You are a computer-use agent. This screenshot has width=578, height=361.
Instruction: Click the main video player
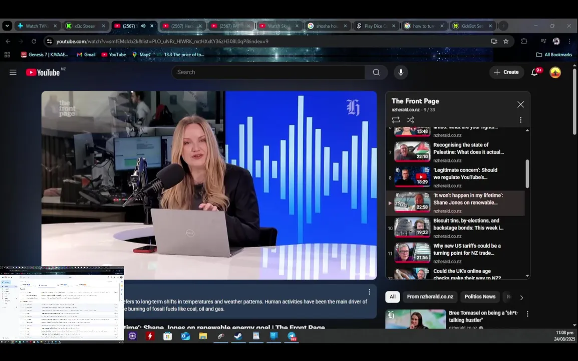coord(209,186)
